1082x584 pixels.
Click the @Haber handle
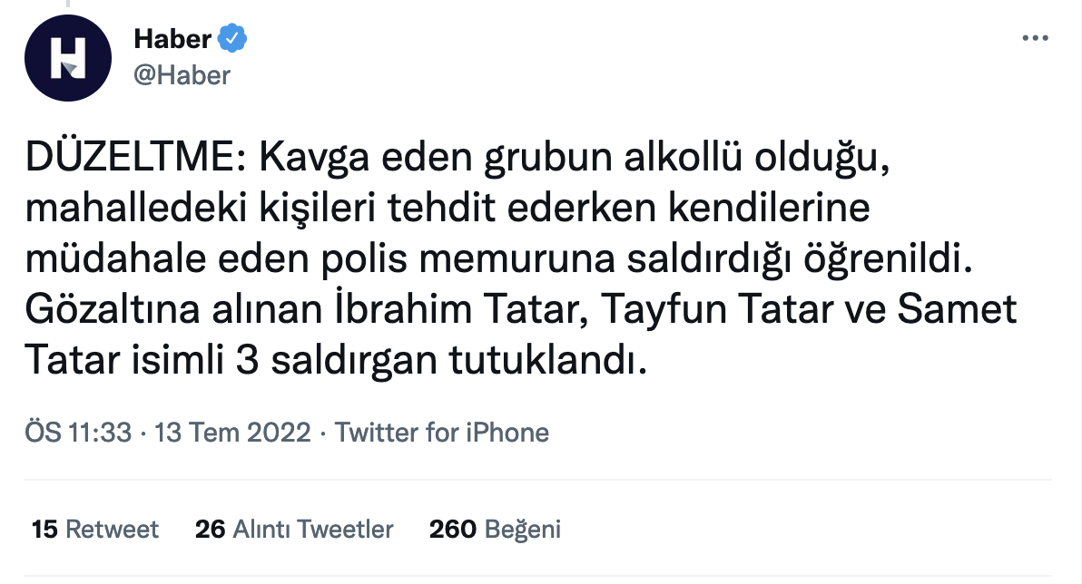(x=182, y=75)
